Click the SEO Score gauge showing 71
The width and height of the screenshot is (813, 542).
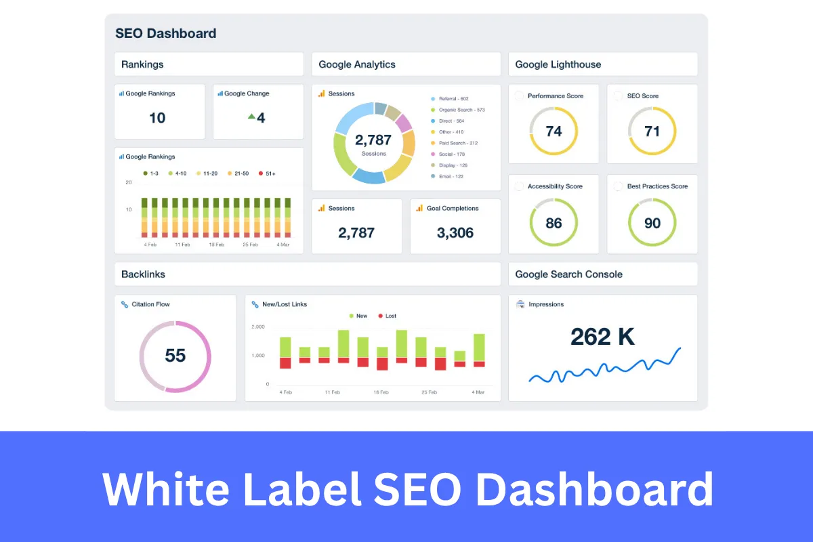652,131
